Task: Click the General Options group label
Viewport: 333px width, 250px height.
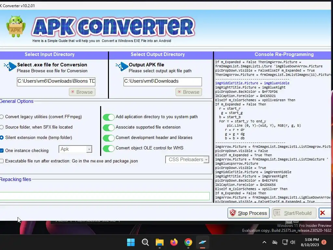Action: pos(17,101)
